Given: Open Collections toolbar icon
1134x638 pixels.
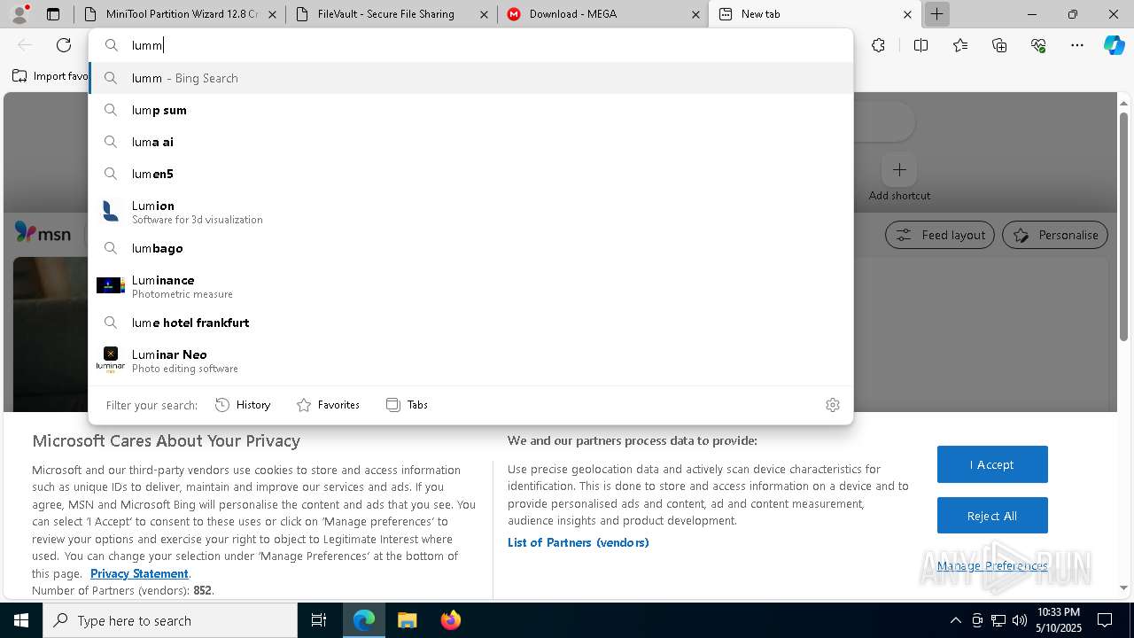Looking at the screenshot, I should (x=999, y=45).
